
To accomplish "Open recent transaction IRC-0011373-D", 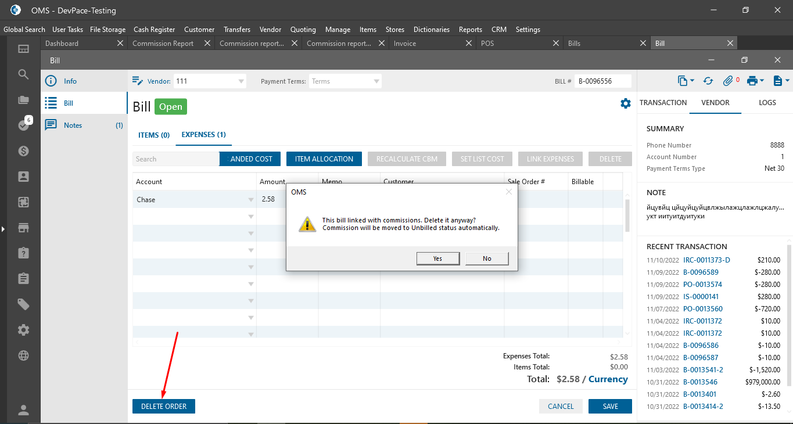I will [706, 260].
